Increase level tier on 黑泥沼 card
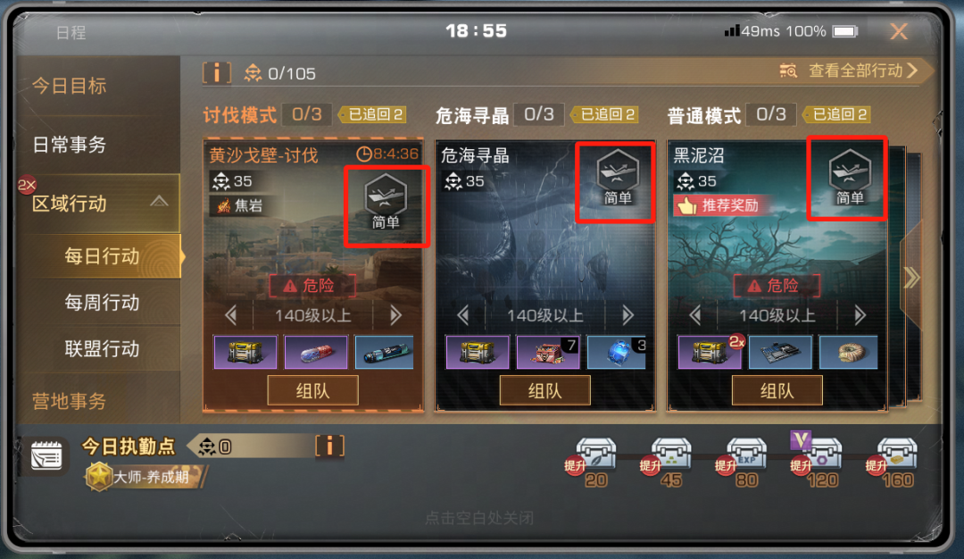 [860, 315]
